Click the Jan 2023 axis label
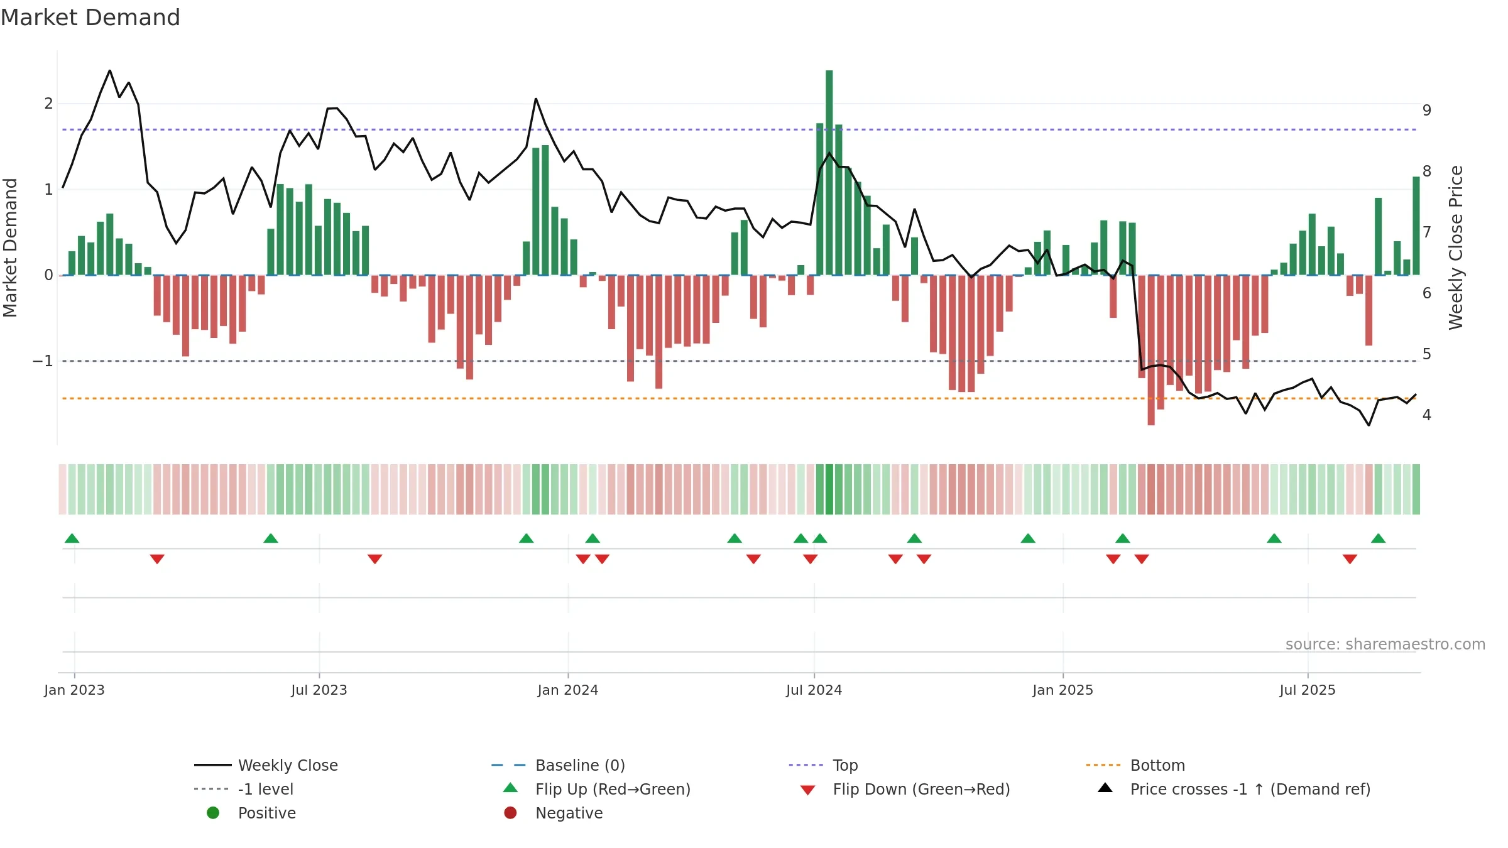Image resolution: width=1508 pixels, height=848 pixels. pos(74,690)
